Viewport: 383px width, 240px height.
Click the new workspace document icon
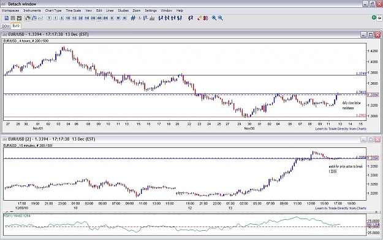point(7,18)
